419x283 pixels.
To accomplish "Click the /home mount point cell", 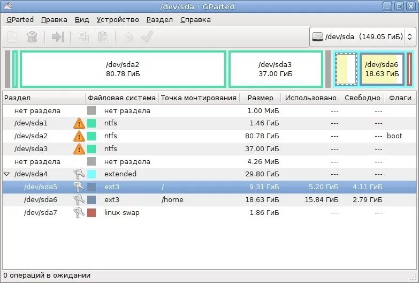I will point(172,200).
